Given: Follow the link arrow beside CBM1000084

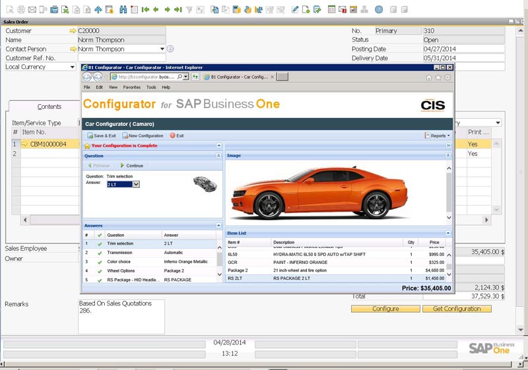Looking at the screenshot, I should tap(24, 144).
